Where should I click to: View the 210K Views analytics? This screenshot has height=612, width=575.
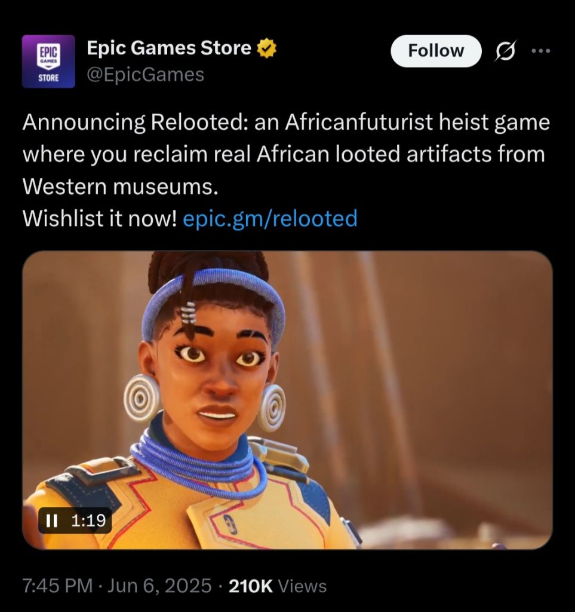point(278,586)
